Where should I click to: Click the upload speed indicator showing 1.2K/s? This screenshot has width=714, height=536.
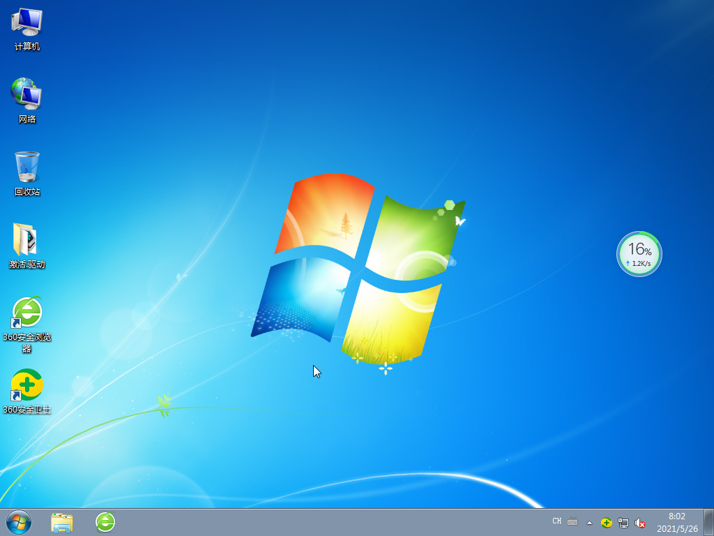tap(639, 264)
